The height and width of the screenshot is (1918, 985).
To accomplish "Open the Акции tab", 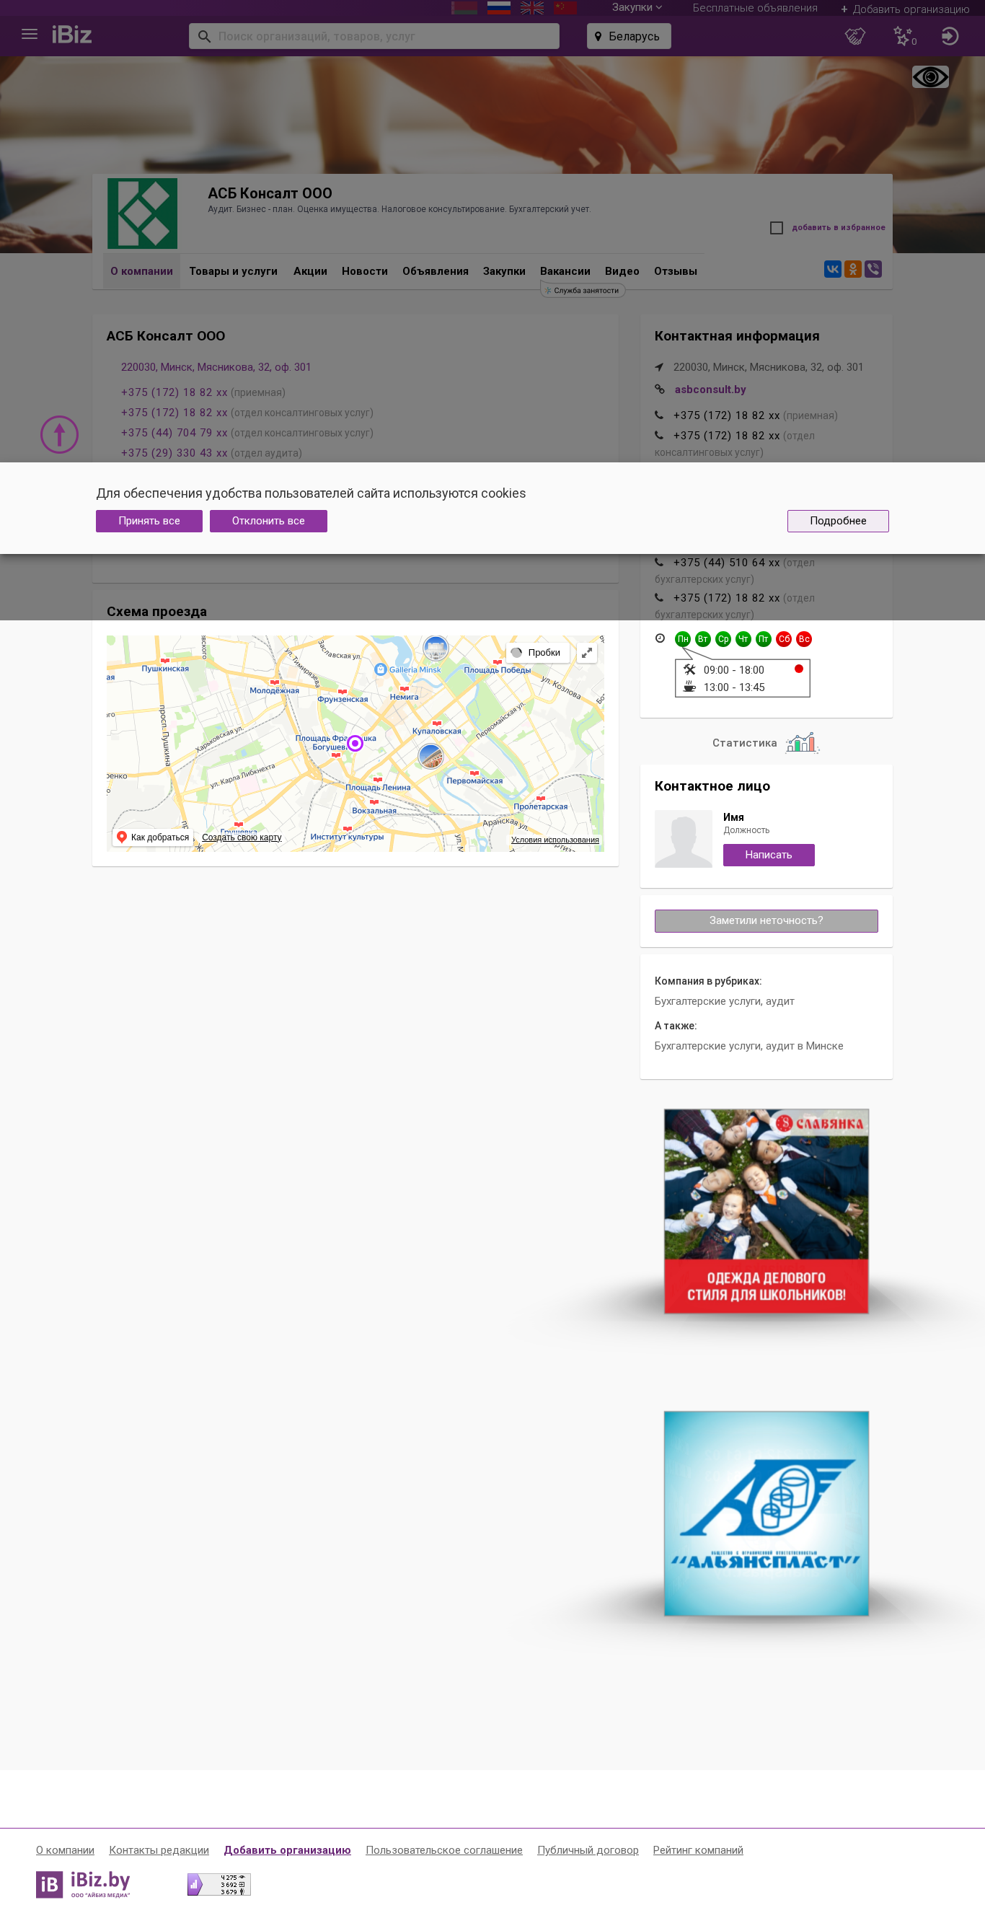I will 311,271.
